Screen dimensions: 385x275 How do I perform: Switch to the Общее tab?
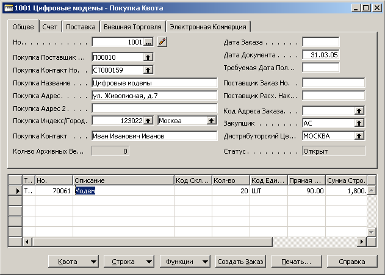click(23, 26)
